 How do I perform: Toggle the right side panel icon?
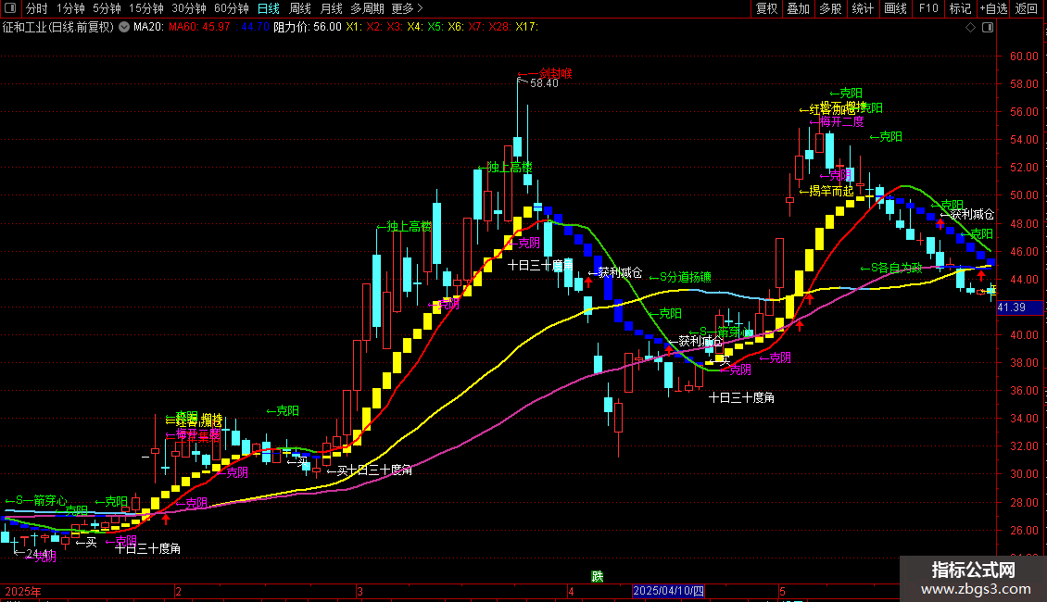[x=988, y=28]
